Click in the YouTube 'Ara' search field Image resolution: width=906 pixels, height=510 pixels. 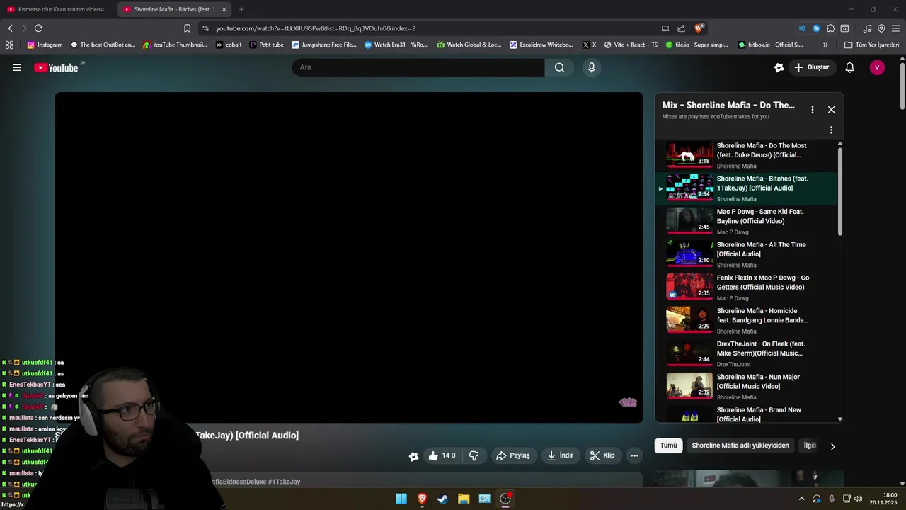[x=418, y=67]
